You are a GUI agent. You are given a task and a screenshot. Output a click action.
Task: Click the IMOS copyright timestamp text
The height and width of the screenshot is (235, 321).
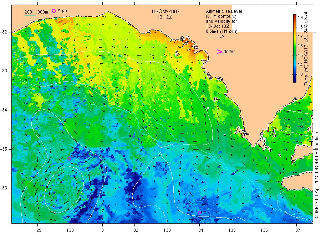pyautogui.click(x=316, y=175)
